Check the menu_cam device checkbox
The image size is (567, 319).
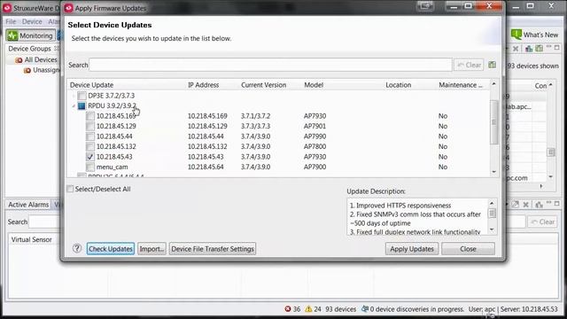90,167
